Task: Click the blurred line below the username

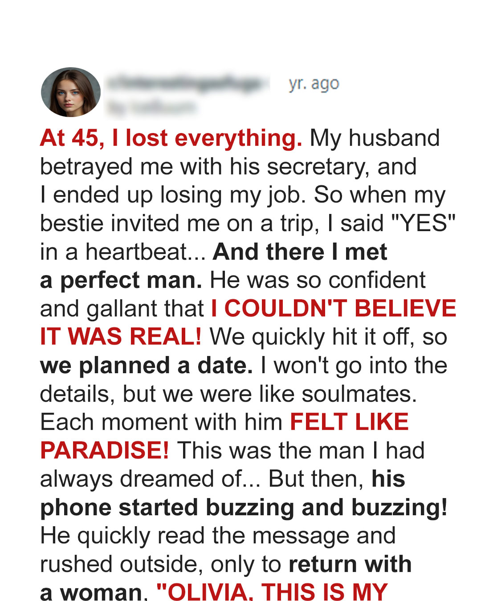Action: coord(151,107)
